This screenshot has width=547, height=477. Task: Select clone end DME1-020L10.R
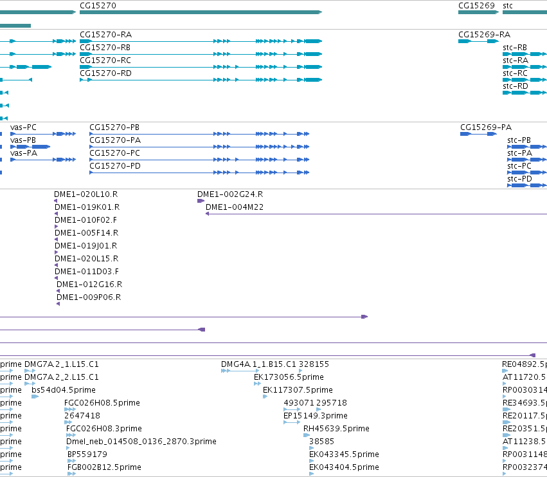coord(55,201)
